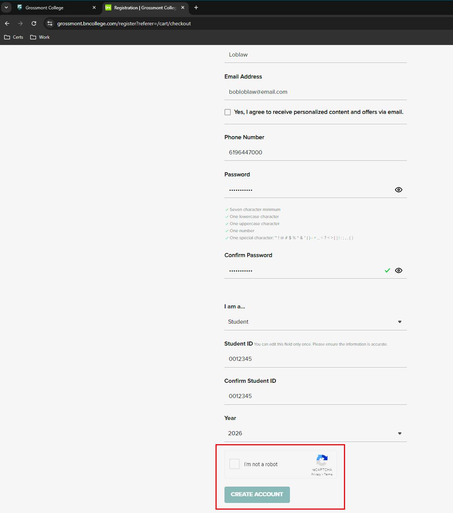Check the I'm not a robot box

tap(235, 464)
